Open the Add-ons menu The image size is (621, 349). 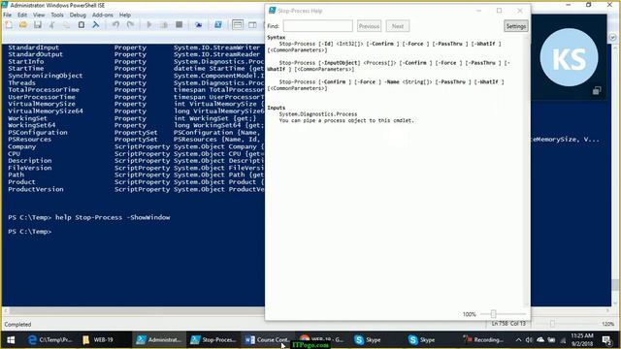point(103,15)
